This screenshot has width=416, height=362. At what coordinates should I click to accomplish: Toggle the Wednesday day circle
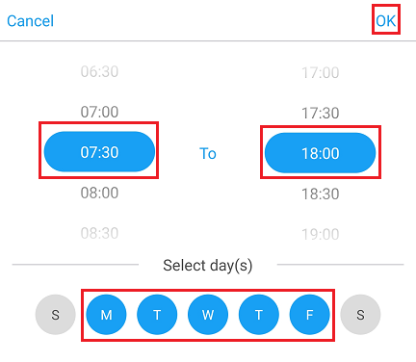coord(208,315)
